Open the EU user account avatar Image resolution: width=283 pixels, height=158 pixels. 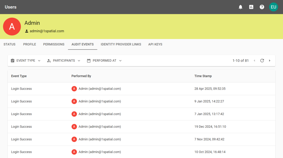pos(273,7)
